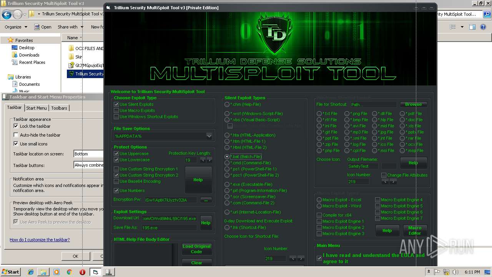This screenshot has width=492, height=277.
Task: Switch to the Taskbar tab
Action: tap(14, 108)
